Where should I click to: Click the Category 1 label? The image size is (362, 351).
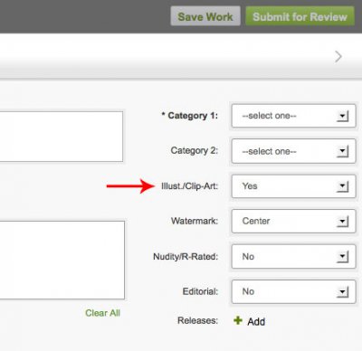[x=190, y=116]
